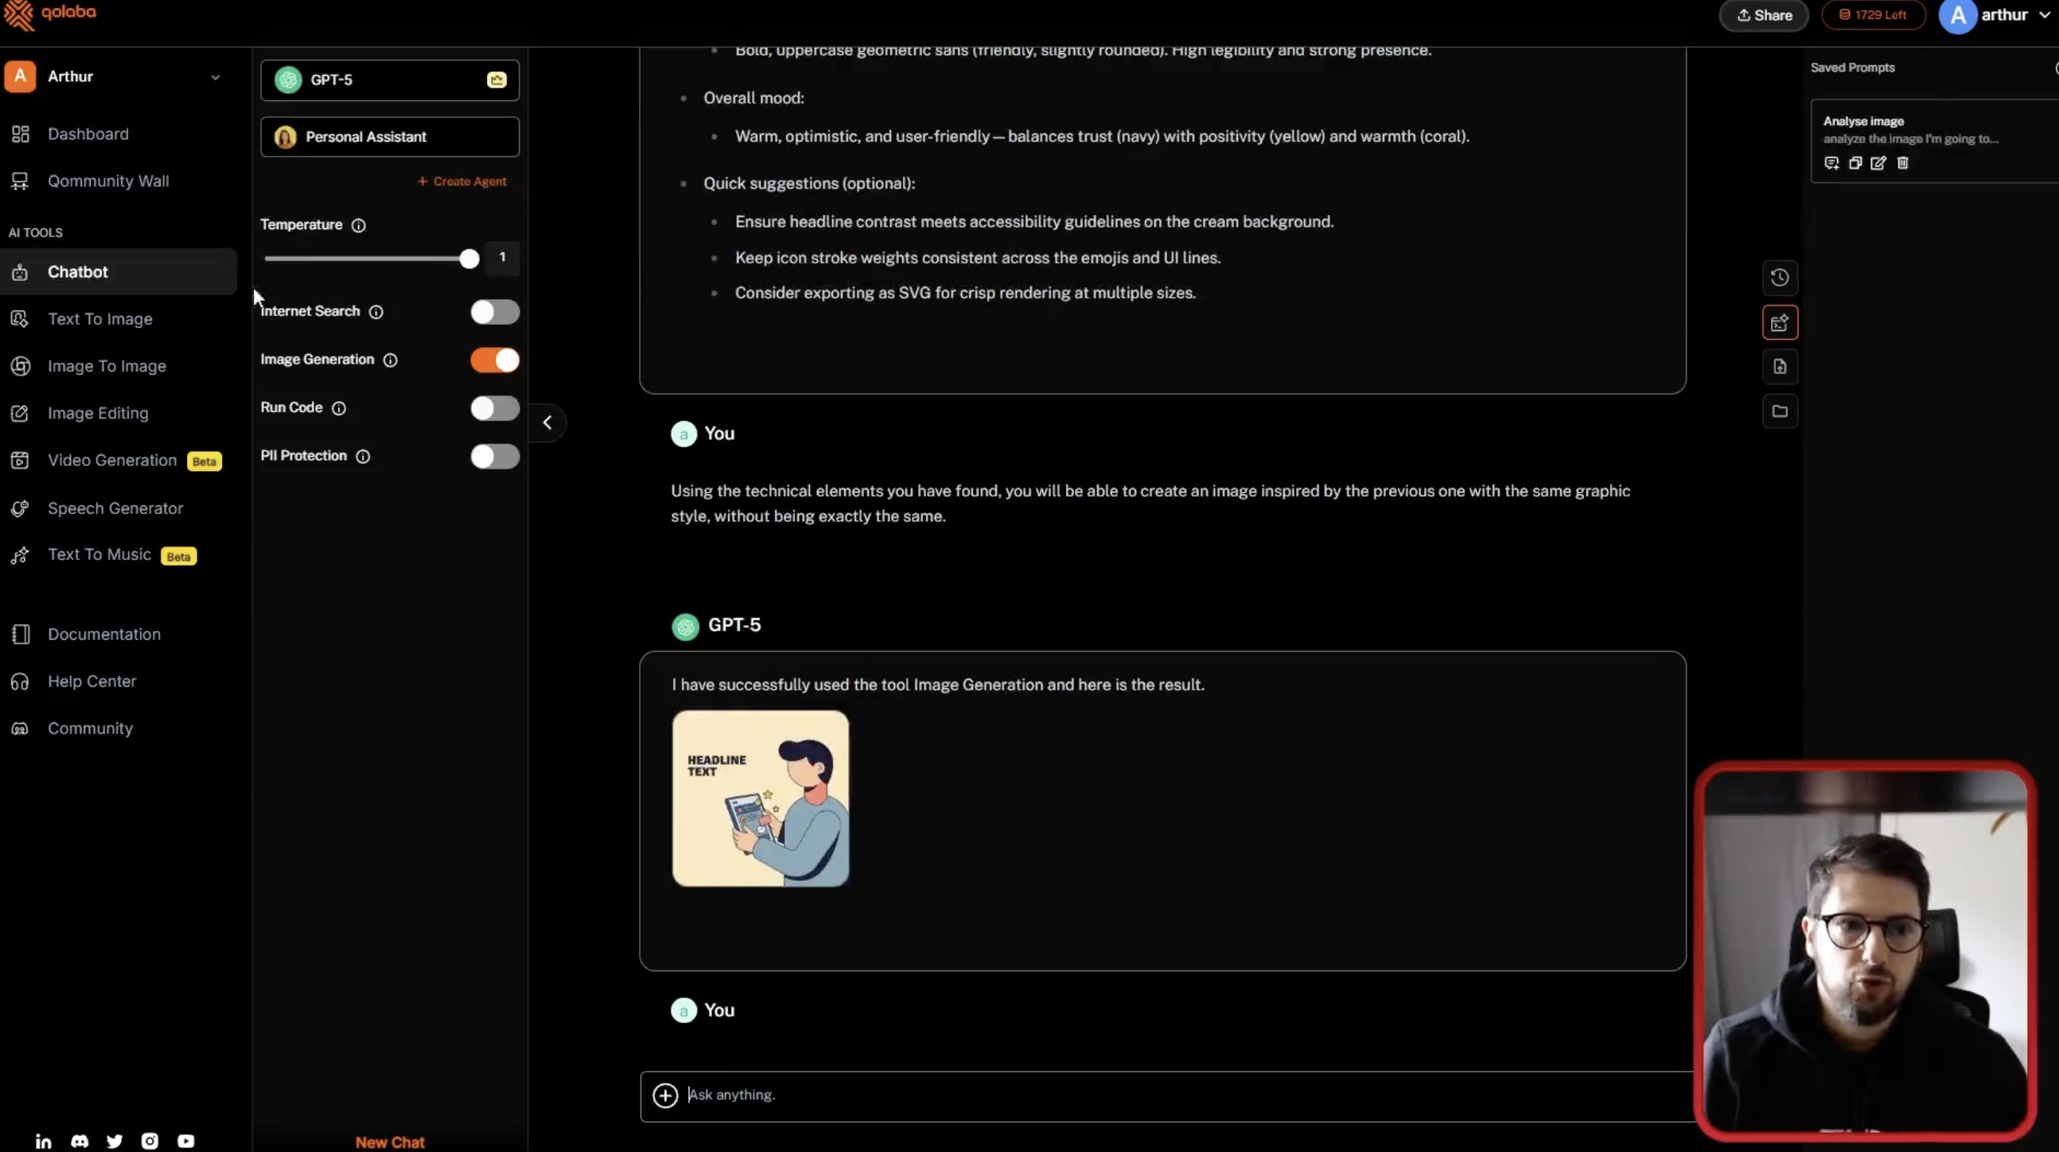Expand the Arthur workspace dropdown
Screen dimensions: 2059x1152
[x=215, y=76]
